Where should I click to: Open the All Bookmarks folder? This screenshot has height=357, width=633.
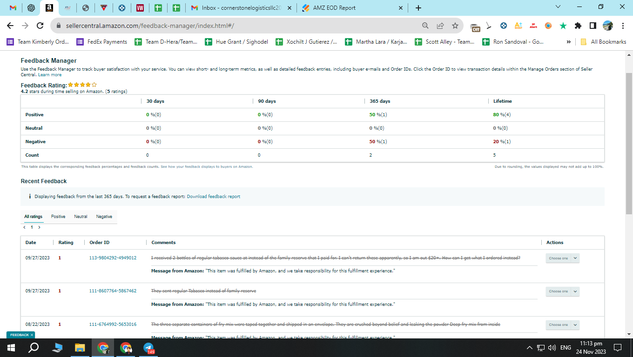(603, 42)
